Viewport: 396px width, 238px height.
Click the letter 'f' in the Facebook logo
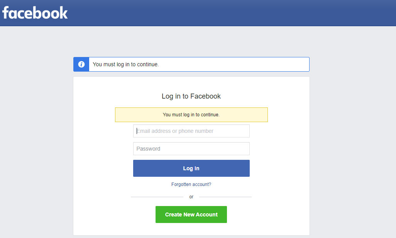(x=6, y=13)
